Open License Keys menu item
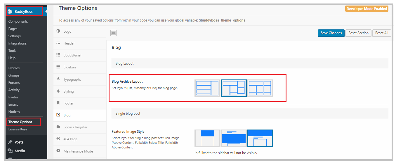Image resolution: width=396 pixels, height=163 pixels. [18, 129]
